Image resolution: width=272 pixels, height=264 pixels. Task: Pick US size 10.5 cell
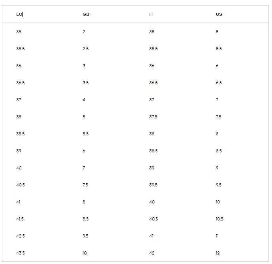[x=219, y=219]
